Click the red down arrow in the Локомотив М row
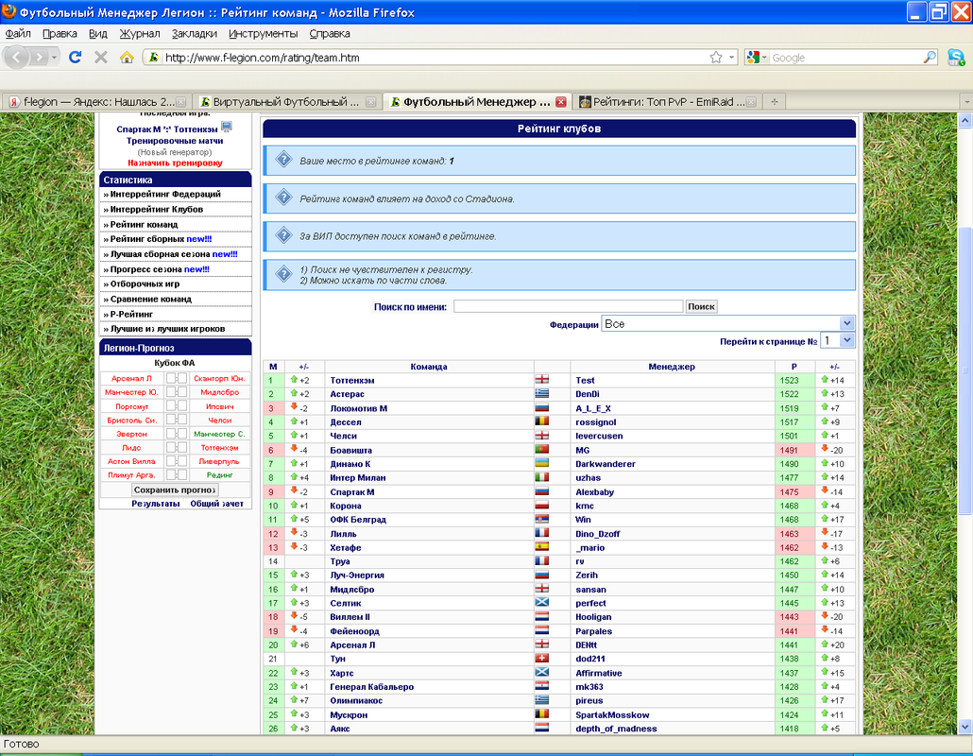973x756 pixels. pyautogui.click(x=294, y=406)
